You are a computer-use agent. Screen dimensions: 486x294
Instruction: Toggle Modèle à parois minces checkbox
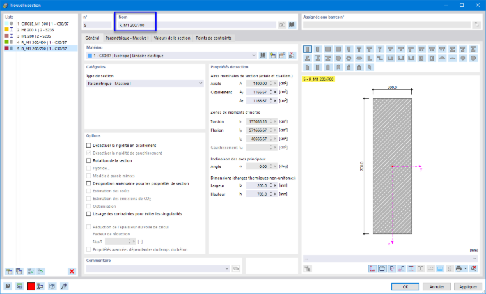coord(89,176)
